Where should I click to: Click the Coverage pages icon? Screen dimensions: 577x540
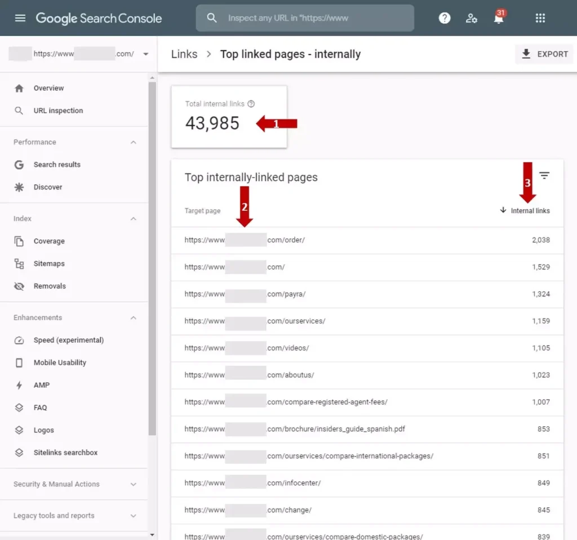coord(19,241)
